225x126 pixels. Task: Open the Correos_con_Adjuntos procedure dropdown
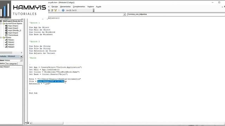pos(176,14)
